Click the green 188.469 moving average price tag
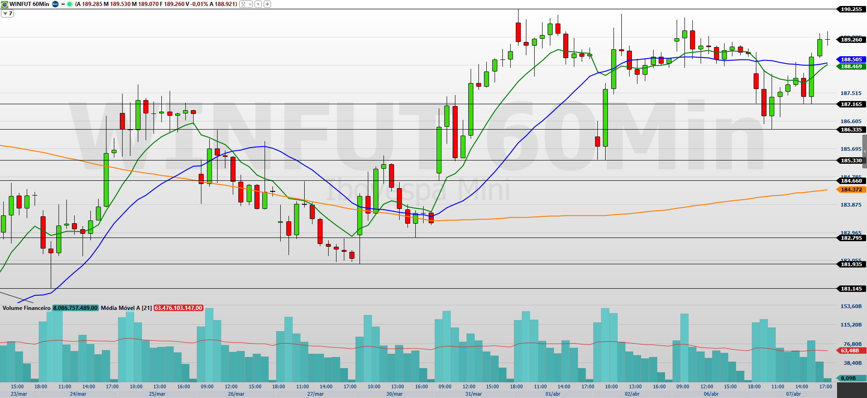867x398 pixels. [x=851, y=66]
